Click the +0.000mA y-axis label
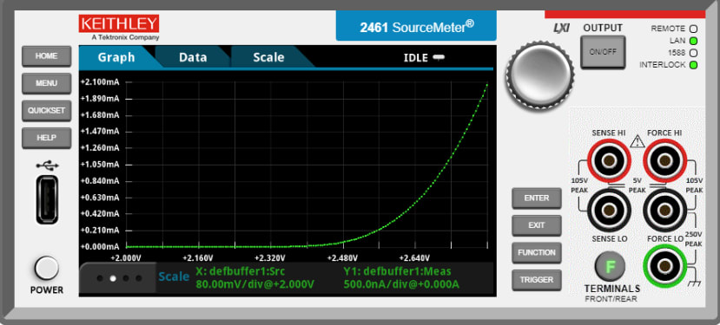This screenshot has height=325, width=720. [100, 247]
